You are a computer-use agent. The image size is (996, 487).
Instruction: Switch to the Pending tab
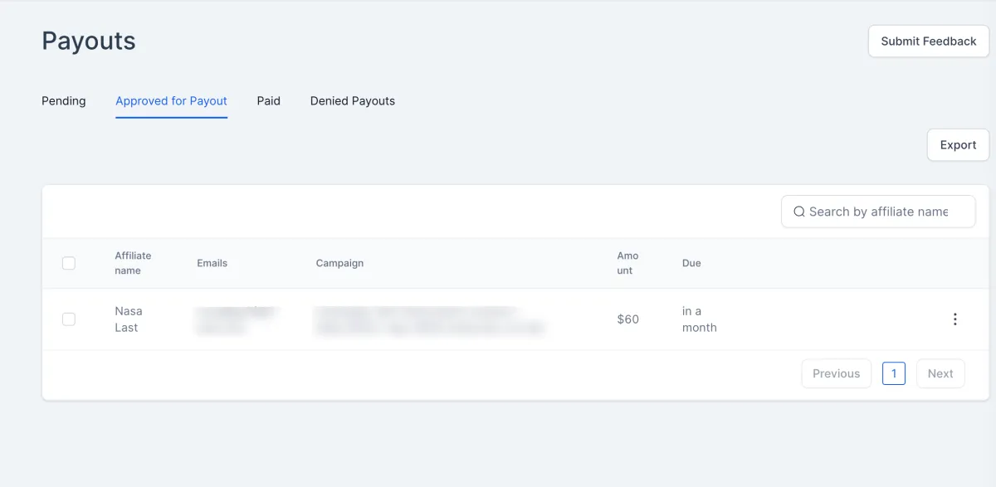(64, 101)
